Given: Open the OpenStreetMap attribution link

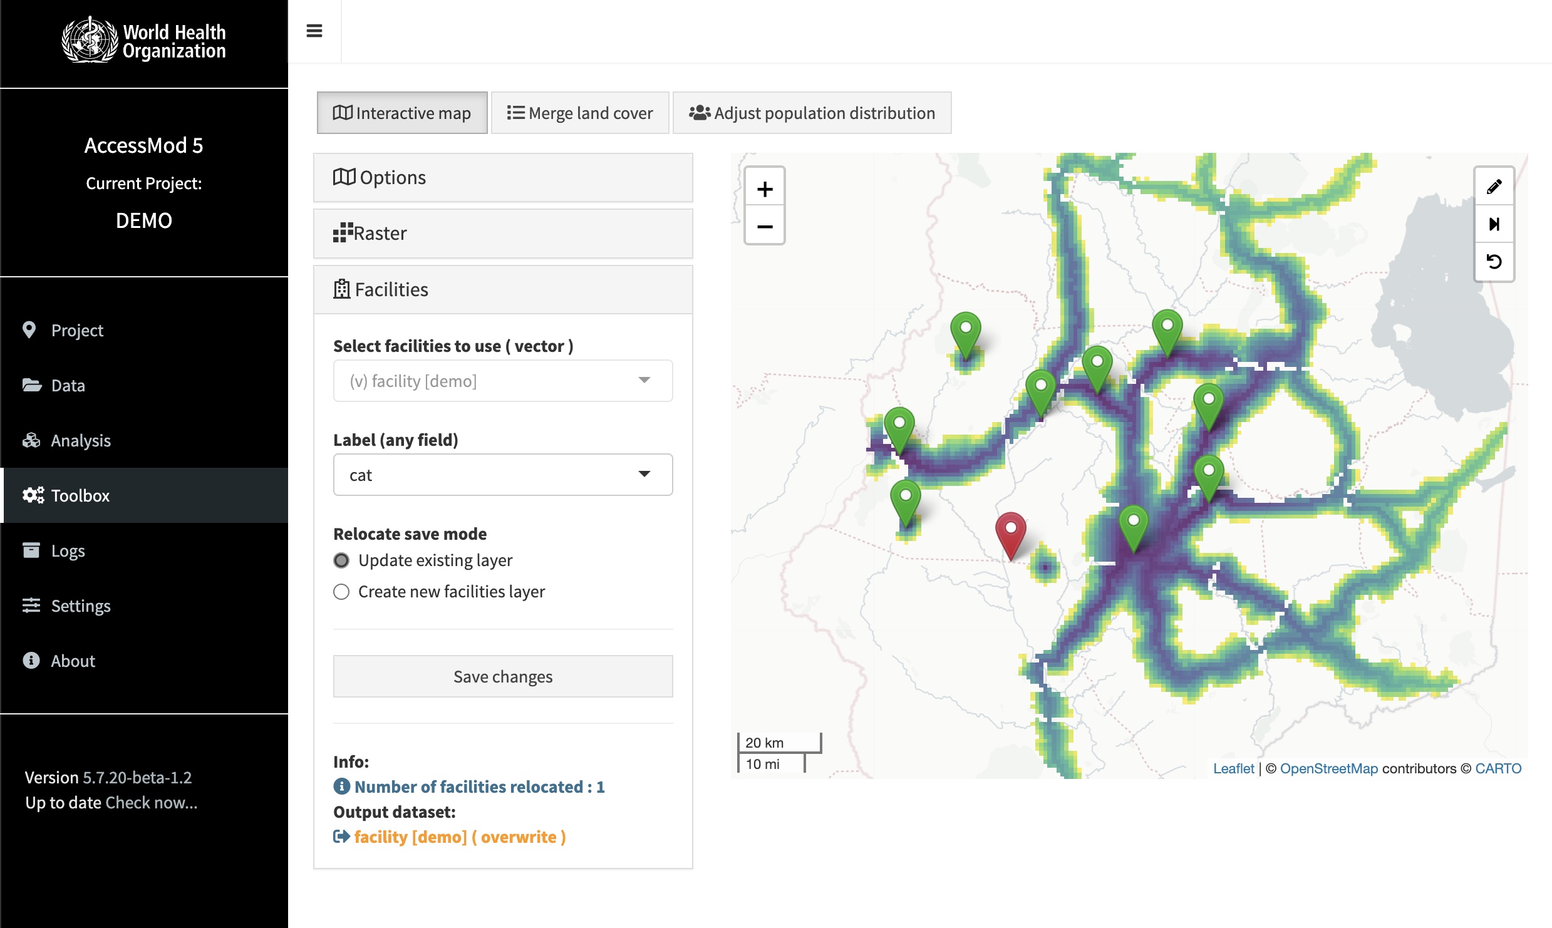Looking at the screenshot, I should [x=1328, y=768].
